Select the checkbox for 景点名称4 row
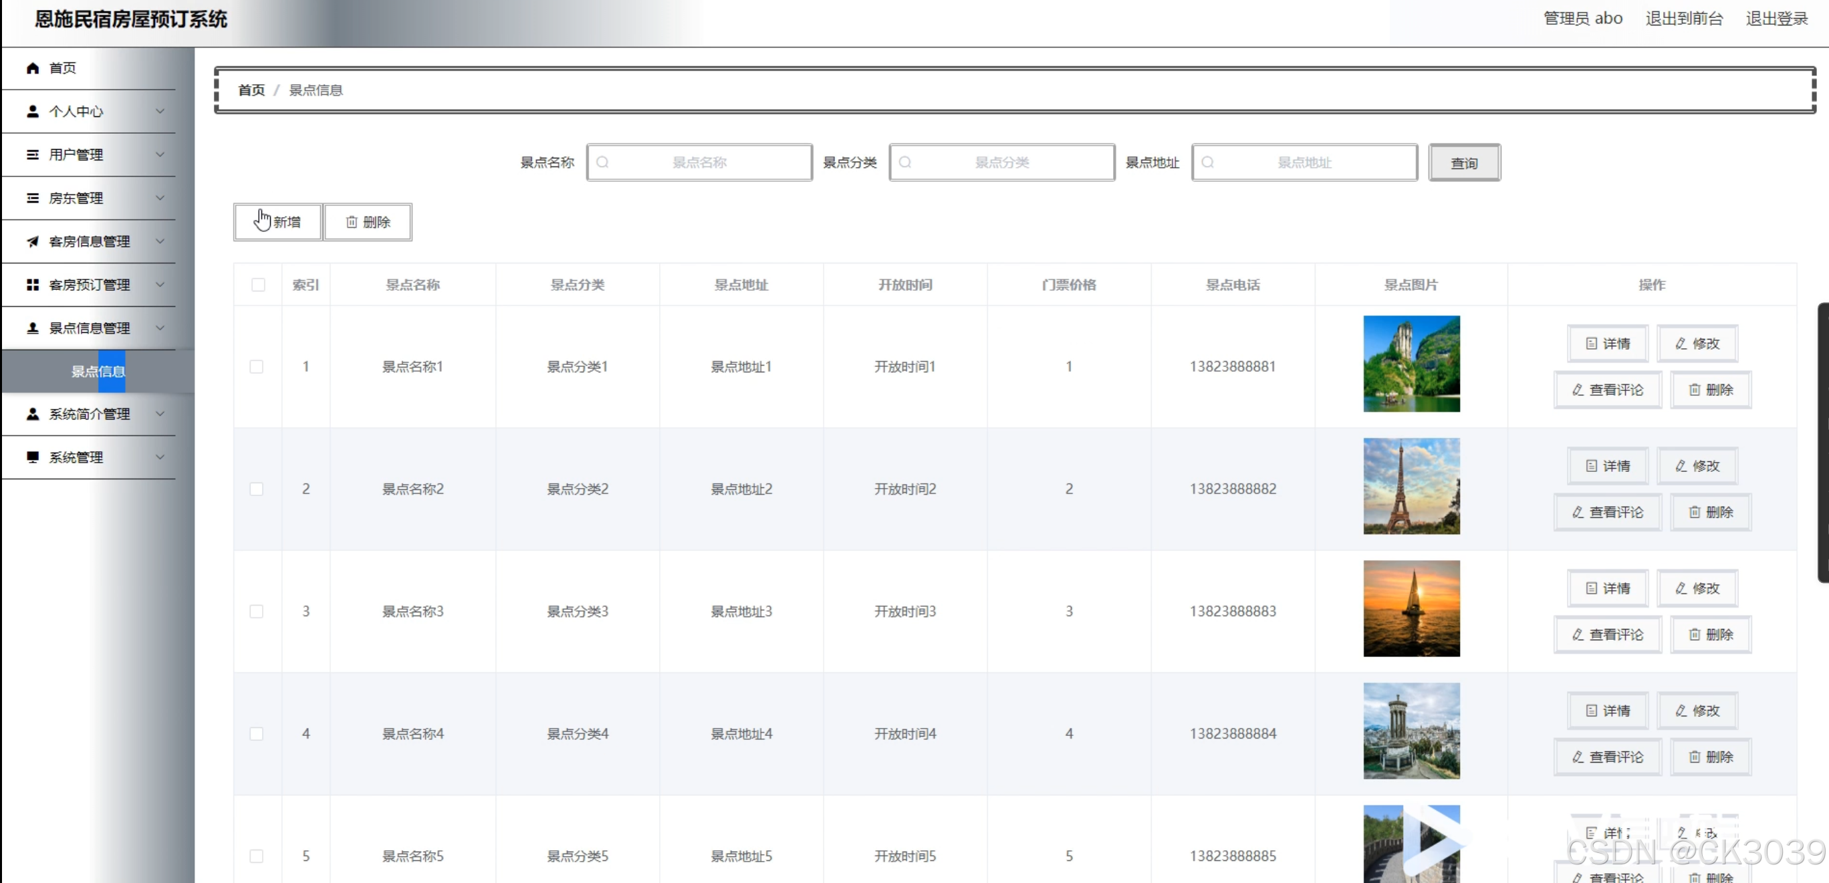Viewport: 1829px width, 883px height. (x=256, y=734)
